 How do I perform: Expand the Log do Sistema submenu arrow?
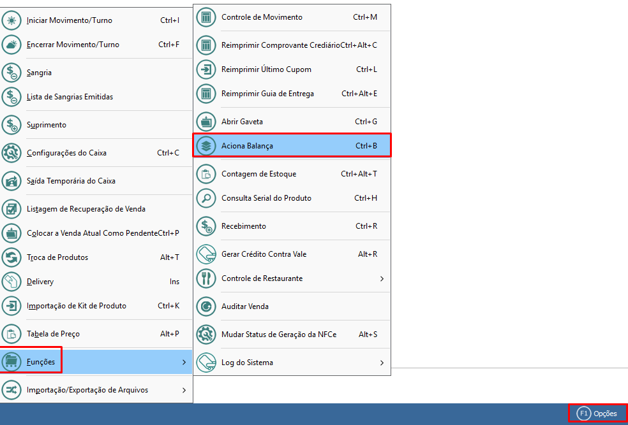[x=382, y=363]
